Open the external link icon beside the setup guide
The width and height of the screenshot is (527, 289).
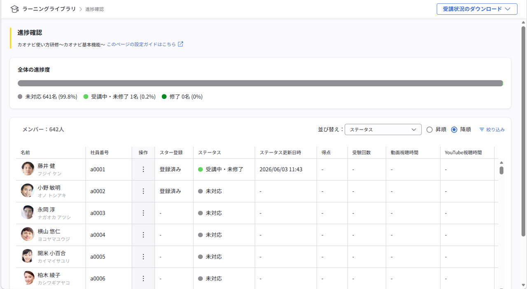click(180, 44)
